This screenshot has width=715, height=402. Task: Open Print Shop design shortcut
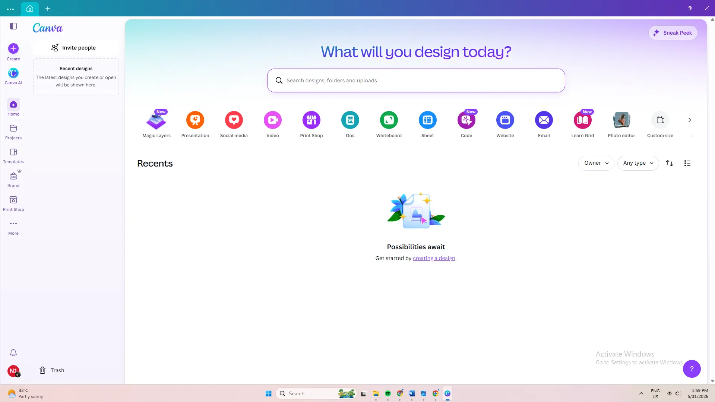[x=311, y=124]
